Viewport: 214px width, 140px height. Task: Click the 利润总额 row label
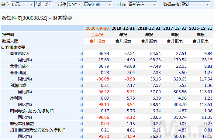coord(18,85)
